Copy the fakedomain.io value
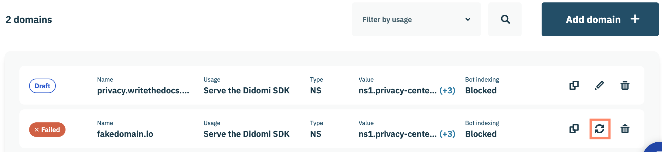Viewport: 662px width, 152px height. (x=574, y=129)
